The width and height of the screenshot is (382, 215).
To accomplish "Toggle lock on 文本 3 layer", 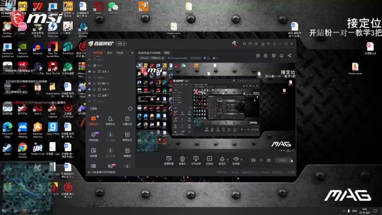I will (94, 71).
